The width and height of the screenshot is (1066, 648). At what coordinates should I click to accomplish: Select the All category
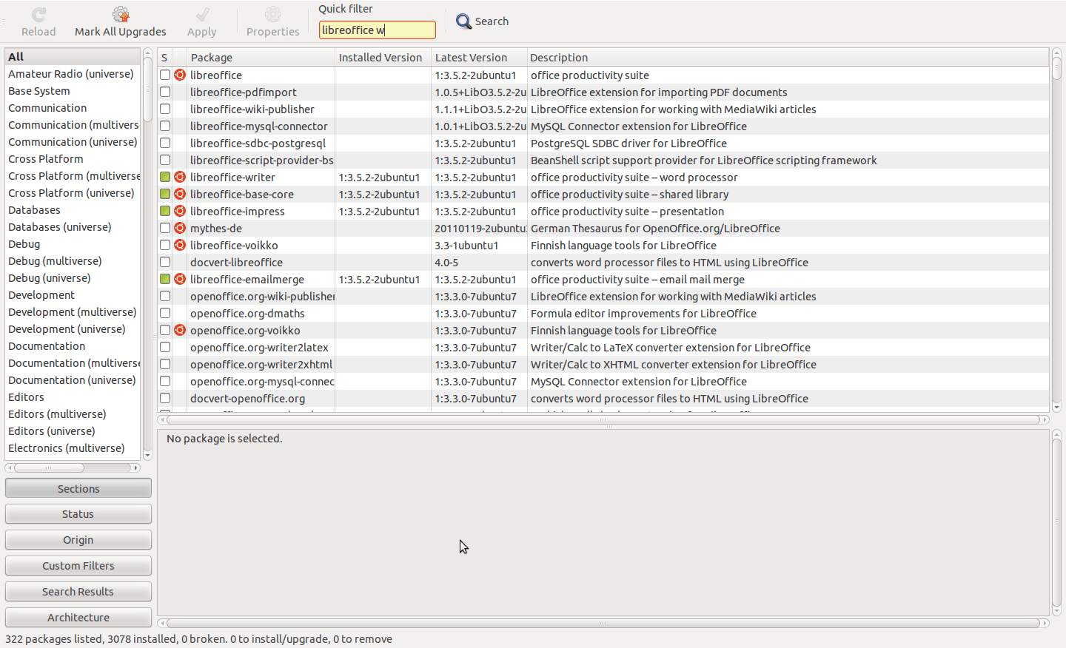73,57
